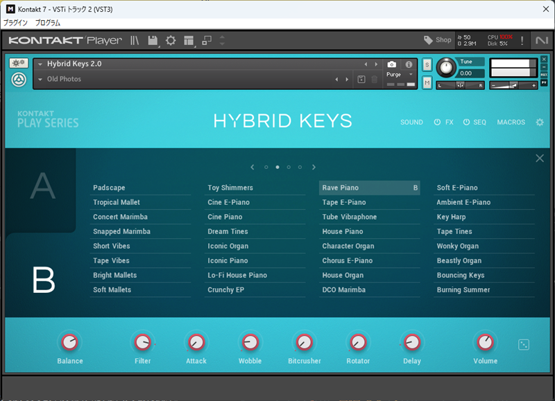Viewport: 555px width, 401px height.
Task: Select previous snapshot arrow beside Old Photos
Action: (336, 80)
